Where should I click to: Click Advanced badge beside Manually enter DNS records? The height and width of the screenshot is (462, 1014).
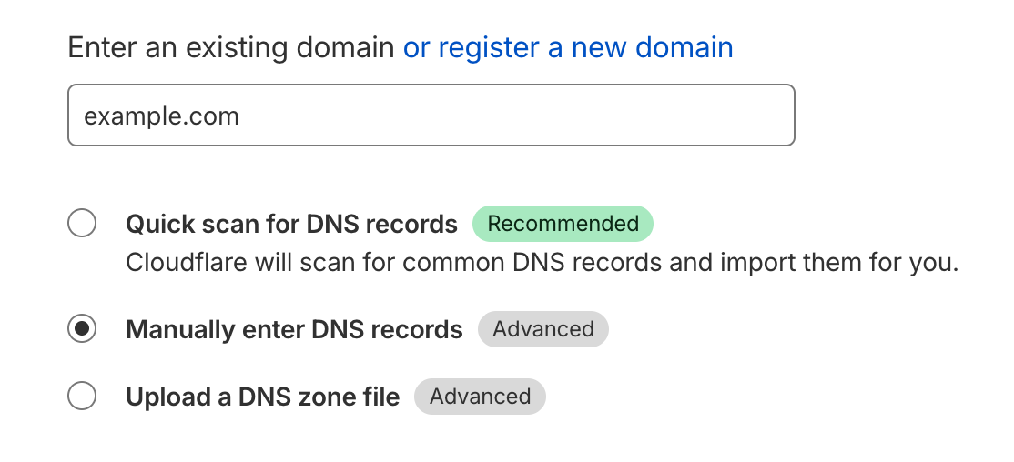[543, 329]
